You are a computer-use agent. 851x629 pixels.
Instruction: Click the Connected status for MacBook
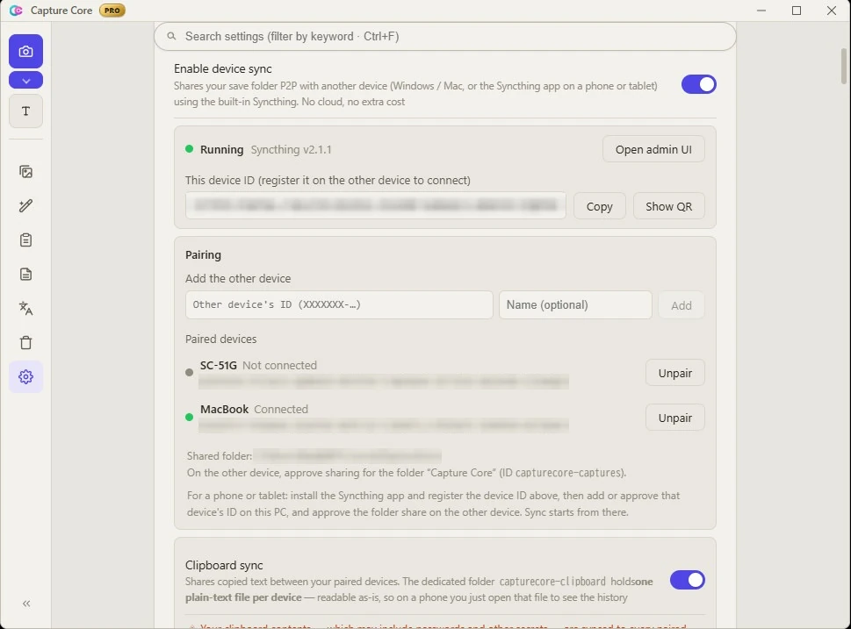pos(281,410)
